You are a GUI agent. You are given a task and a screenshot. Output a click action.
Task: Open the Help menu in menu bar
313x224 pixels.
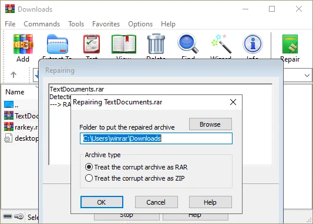pos(168,24)
